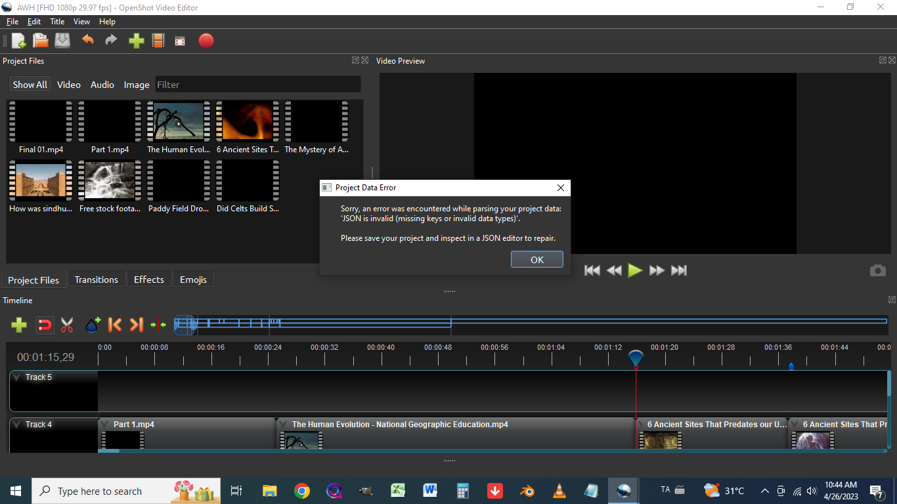Click OK on the Project Data Error dialog
Image resolution: width=897 pixels, height=504 pixels.
pyautogui.click(x=536, y=259)
